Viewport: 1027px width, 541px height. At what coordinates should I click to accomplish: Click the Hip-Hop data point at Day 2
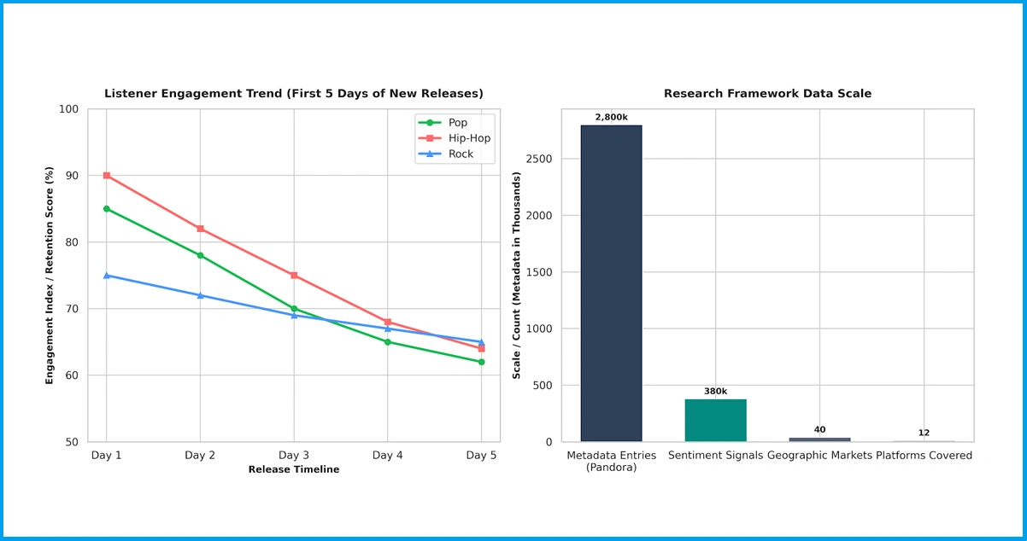click(x=200, y=229)
